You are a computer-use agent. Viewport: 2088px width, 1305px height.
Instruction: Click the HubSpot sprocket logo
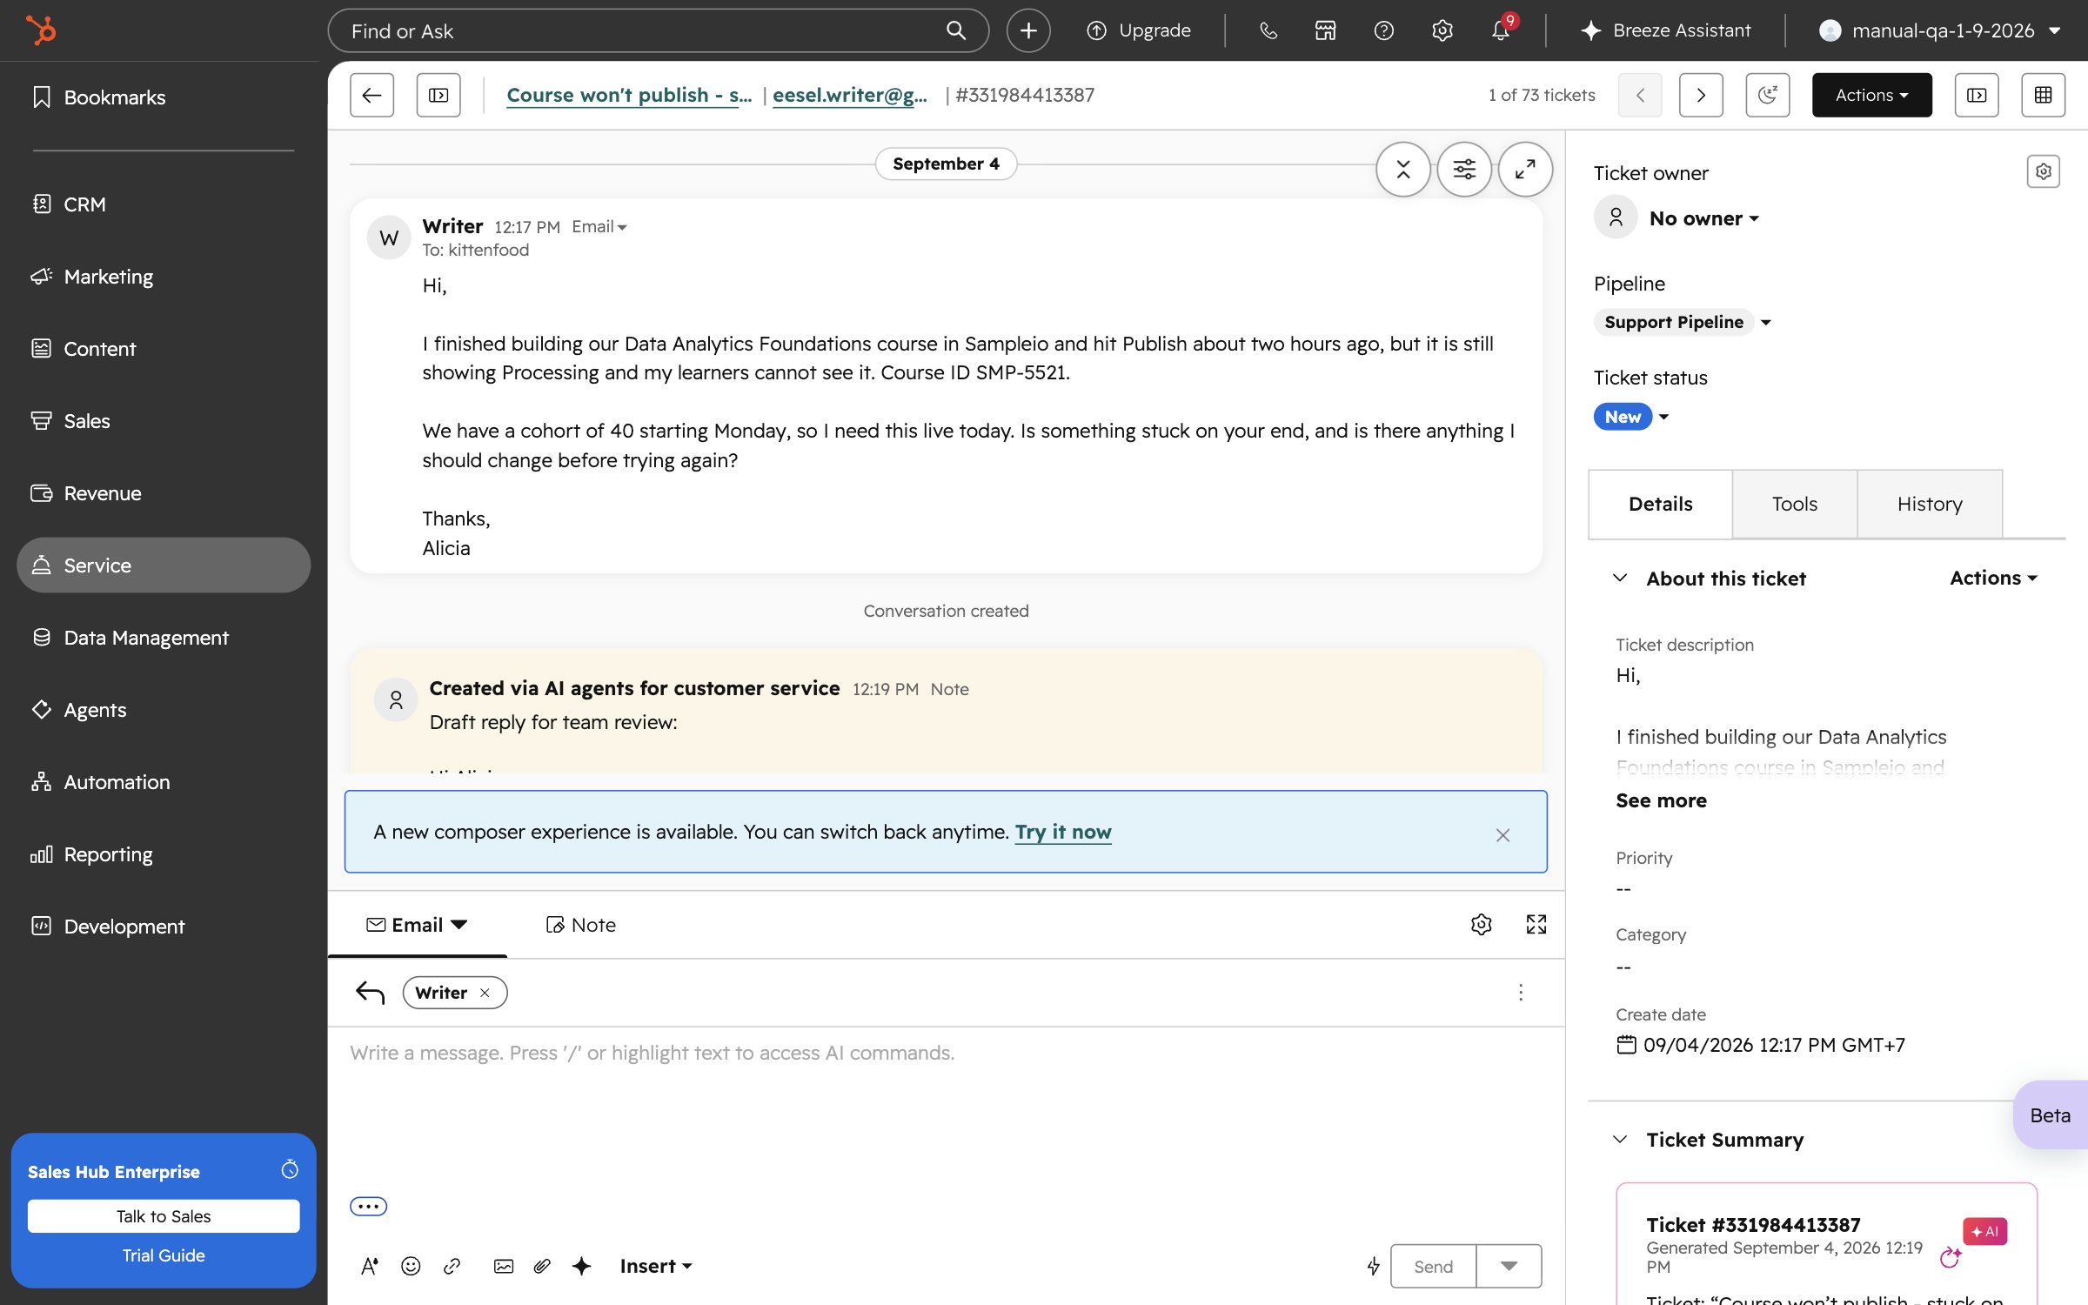pos(41,30)
